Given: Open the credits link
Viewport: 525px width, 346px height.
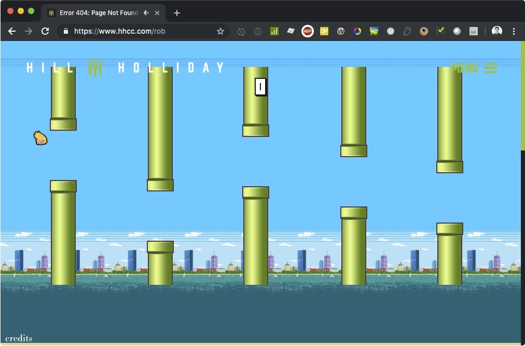Looking at the screenshot, I should 19,338.
